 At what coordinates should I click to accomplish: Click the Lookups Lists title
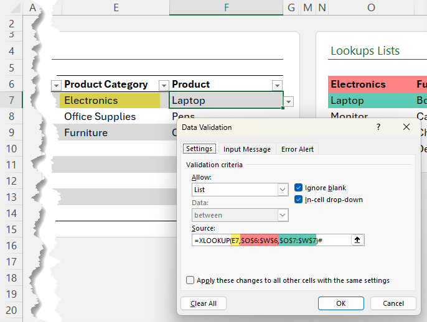[365, 51]
